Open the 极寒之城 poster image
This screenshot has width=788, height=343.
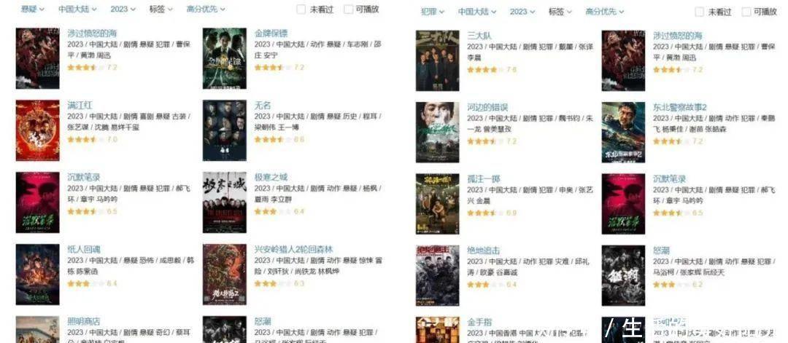click(224, 202)
